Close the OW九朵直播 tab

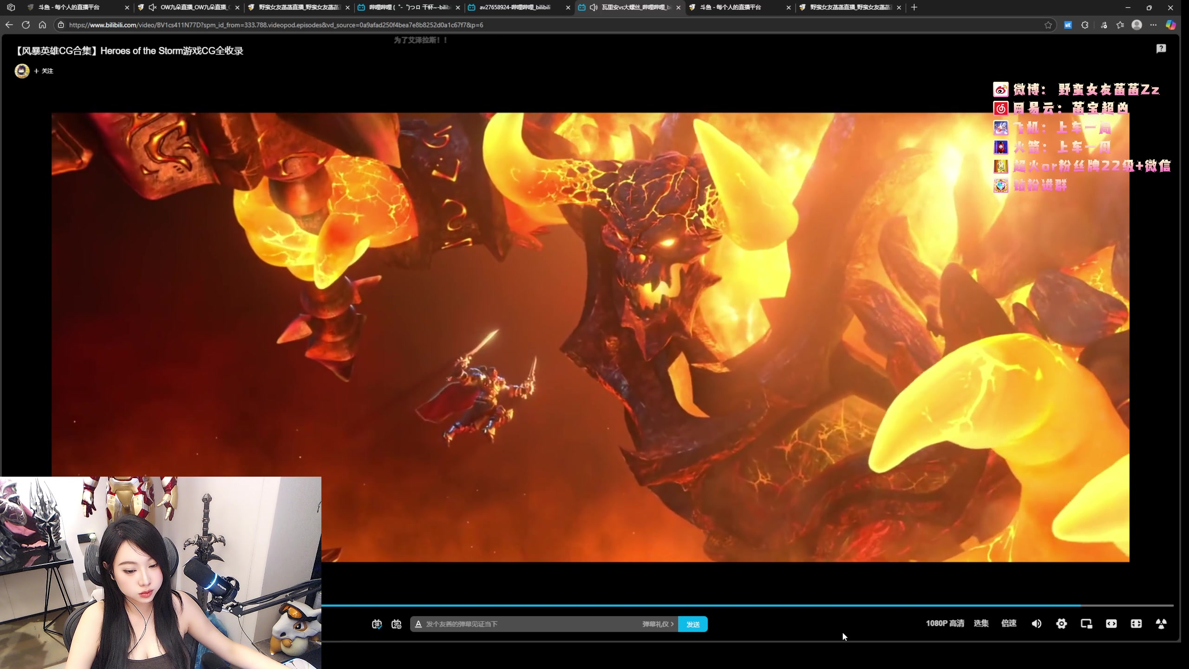coord(238,7)
